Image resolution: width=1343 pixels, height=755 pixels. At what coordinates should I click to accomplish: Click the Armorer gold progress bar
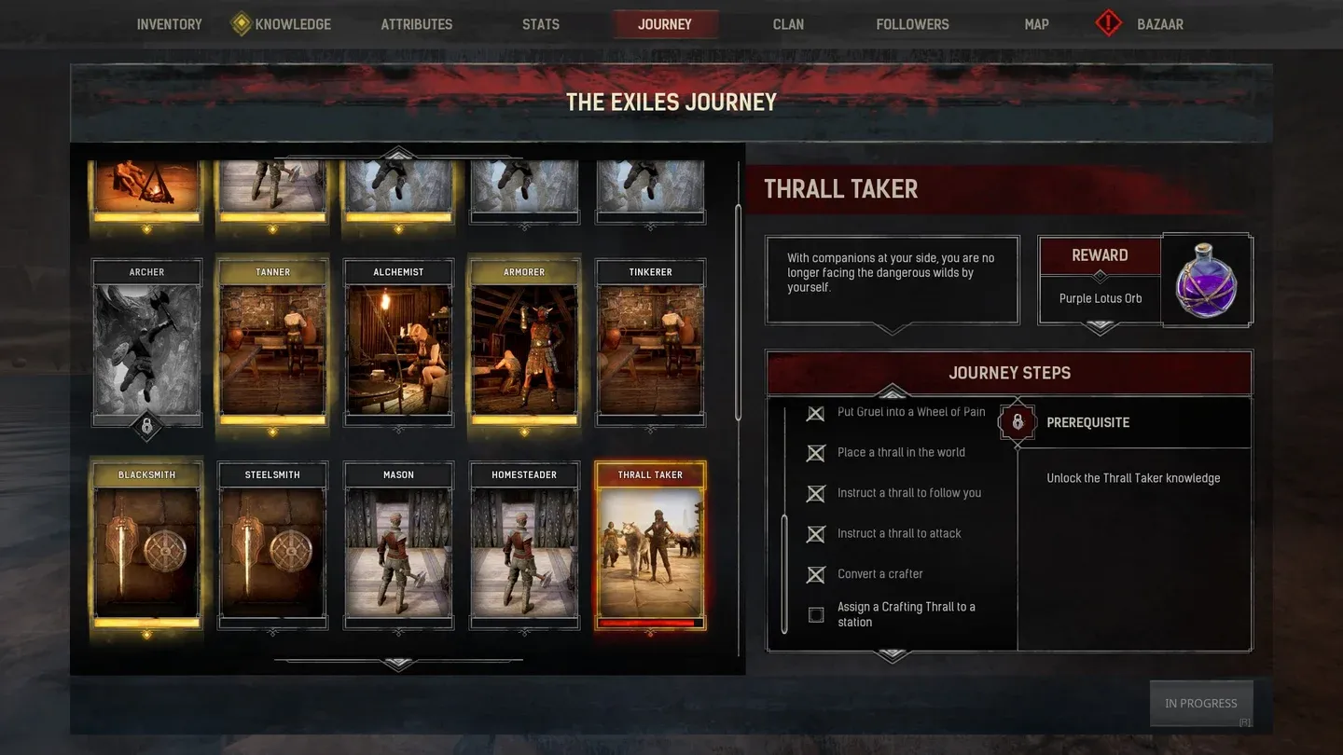point(524,419)
